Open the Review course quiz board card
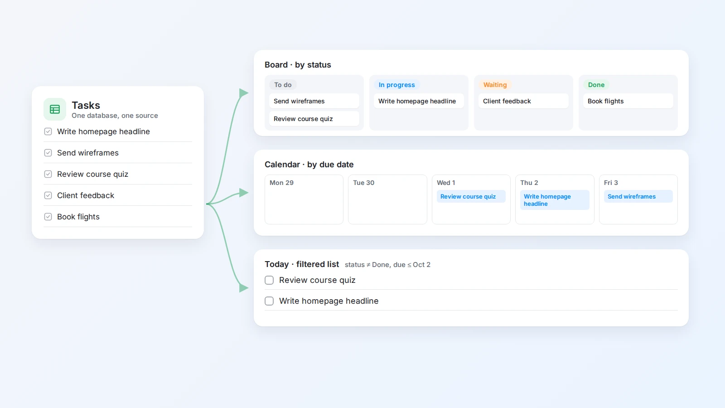Screen dimensions: 725x408 (314, 119)
